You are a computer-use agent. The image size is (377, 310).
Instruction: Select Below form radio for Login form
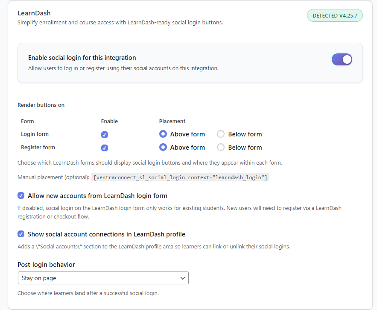pos(221,134)
